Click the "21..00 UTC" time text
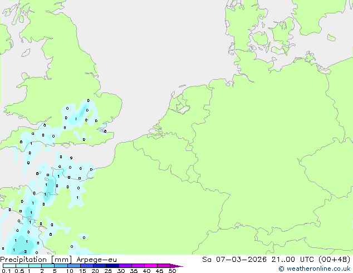353x273 pixels. point(293,260)
